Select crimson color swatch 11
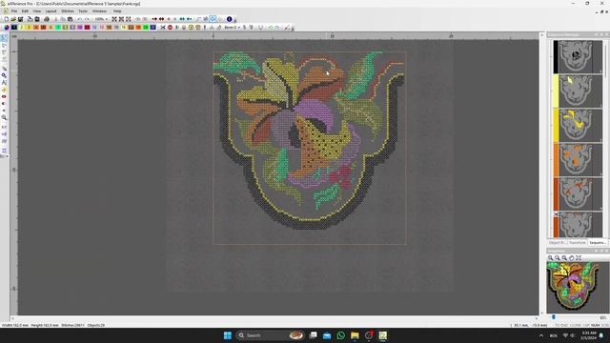 (x=87, y=28)
